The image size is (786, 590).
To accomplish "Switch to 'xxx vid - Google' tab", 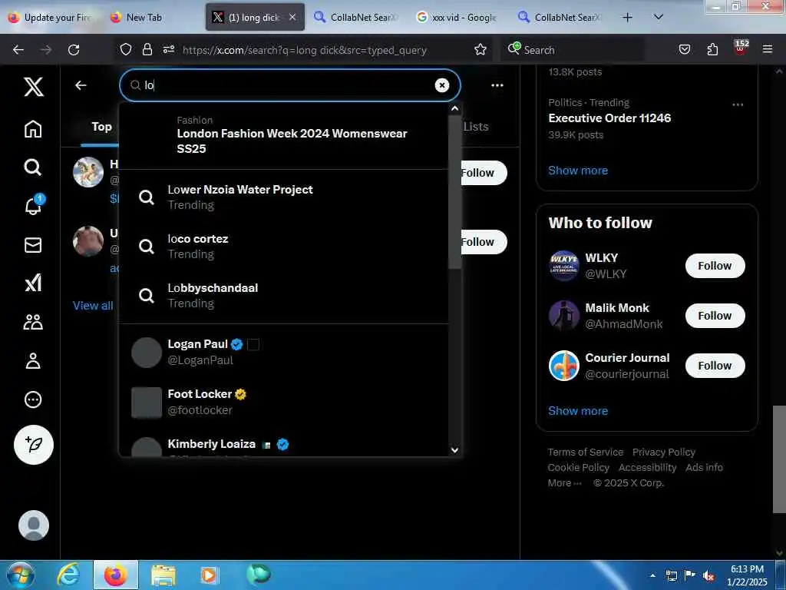I will point(457,18).
